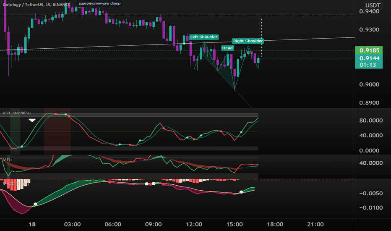Click the USDT currency label
This screenshot has height=231, width=391.
coord(373,5)
